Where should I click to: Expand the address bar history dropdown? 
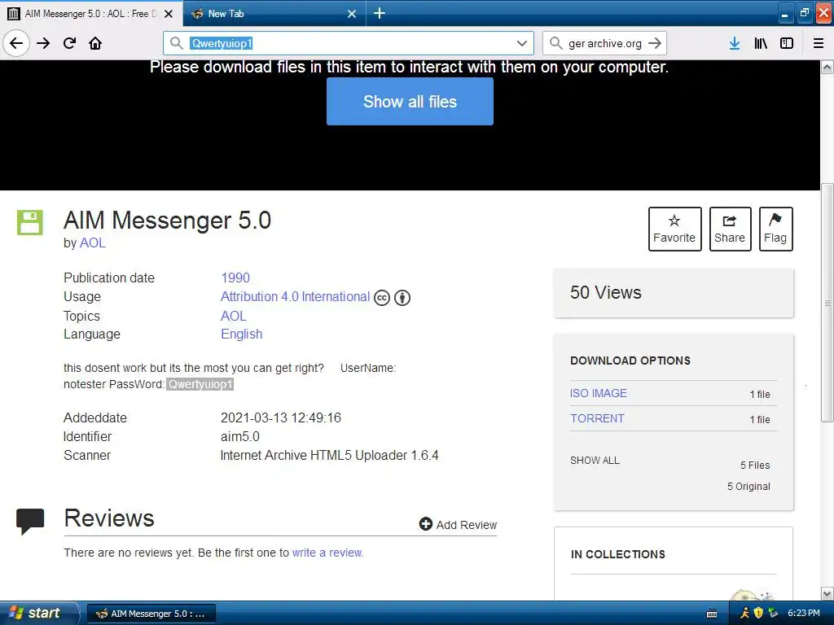(x=522, y=43)
